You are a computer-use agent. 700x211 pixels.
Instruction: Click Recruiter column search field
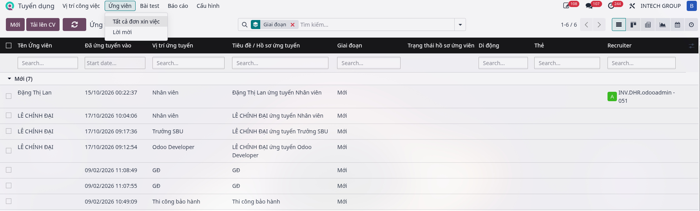pos(642,63)
